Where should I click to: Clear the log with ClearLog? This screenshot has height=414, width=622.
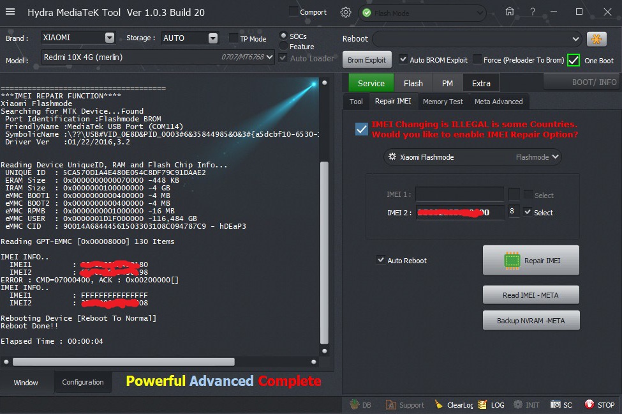pyautogui.click(x=454, y=405)
